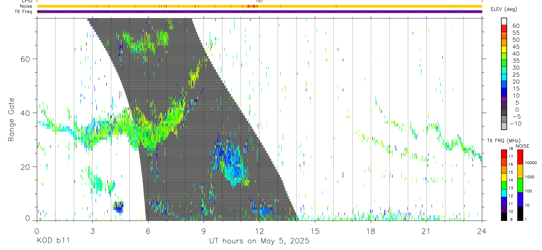The width and height of the screenshot is (542, 250).
Task: Click black bottom segment of TX FRQ colorbar
Action: [x=504, y=216]
